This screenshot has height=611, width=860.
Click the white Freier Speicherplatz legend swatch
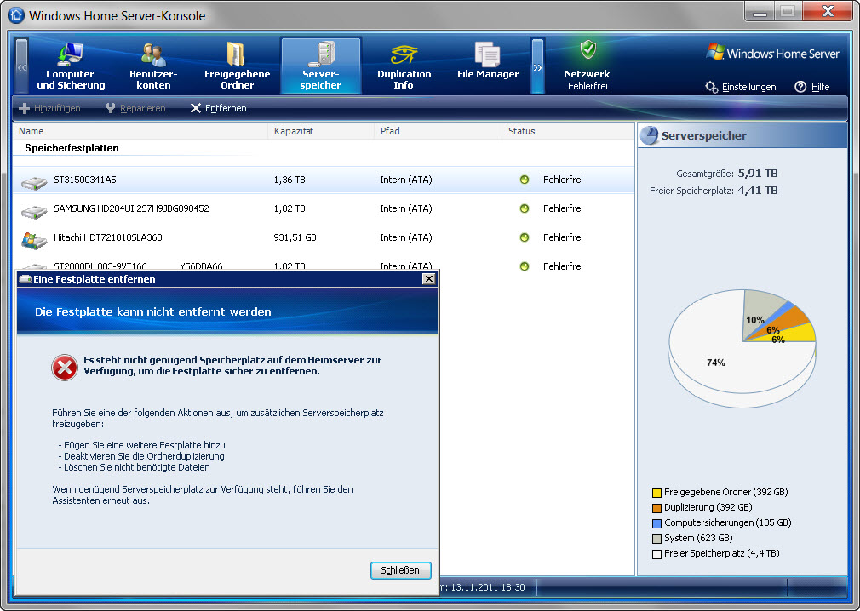click(656, 554)
